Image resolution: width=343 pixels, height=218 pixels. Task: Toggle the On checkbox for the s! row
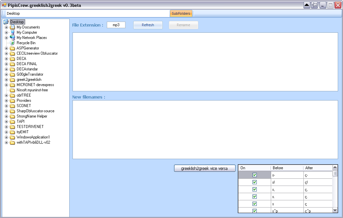(254, 182)
